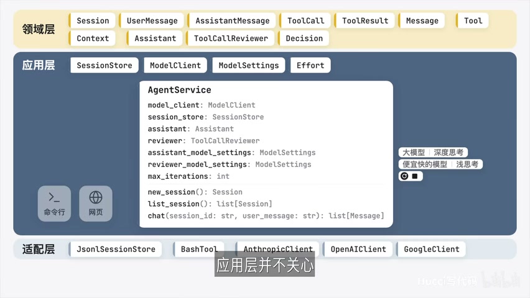
Task: Click the list_session() method line
Action: 210,204
